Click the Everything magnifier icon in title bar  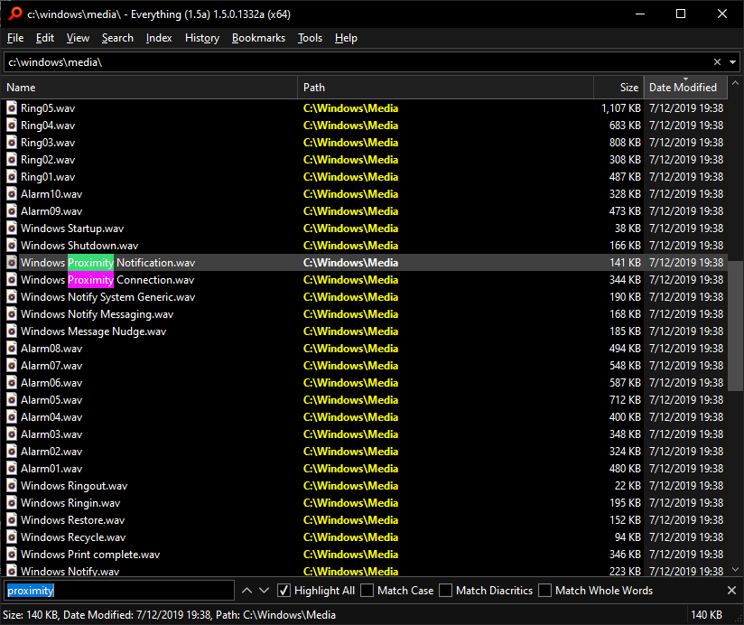coord(13,14)
